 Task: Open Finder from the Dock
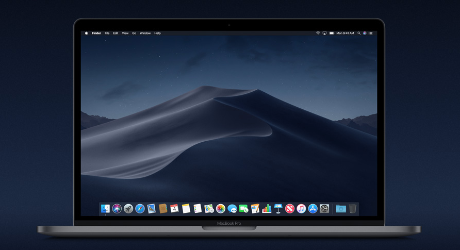pyautogui.click(x=105, y=209)
